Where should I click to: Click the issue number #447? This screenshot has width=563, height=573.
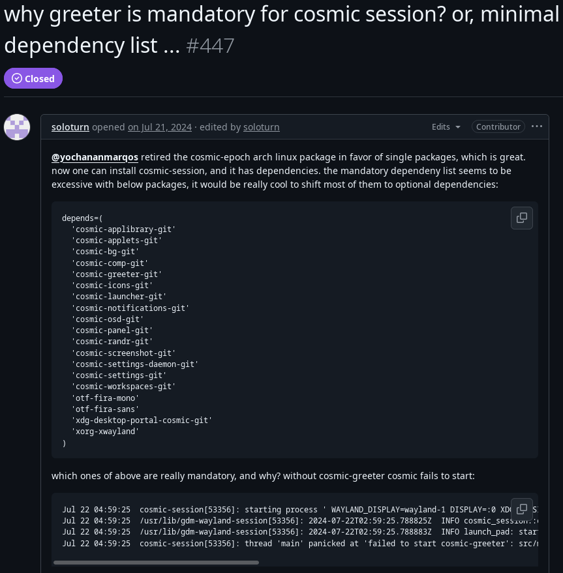point(210,46)
